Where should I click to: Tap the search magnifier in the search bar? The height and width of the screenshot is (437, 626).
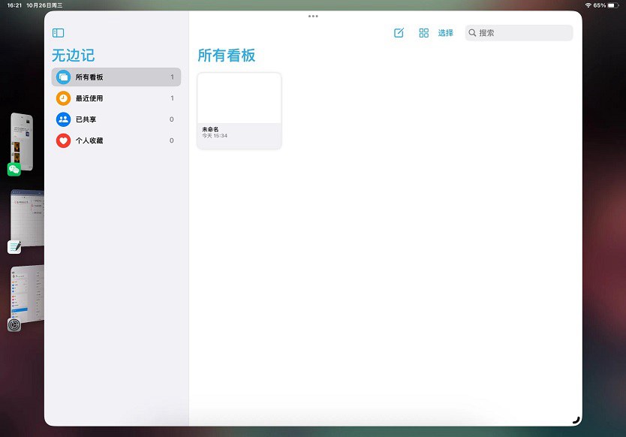click(472, 32)
